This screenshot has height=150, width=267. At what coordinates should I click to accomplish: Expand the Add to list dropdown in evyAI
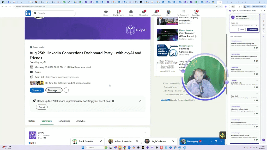(257, 26)
